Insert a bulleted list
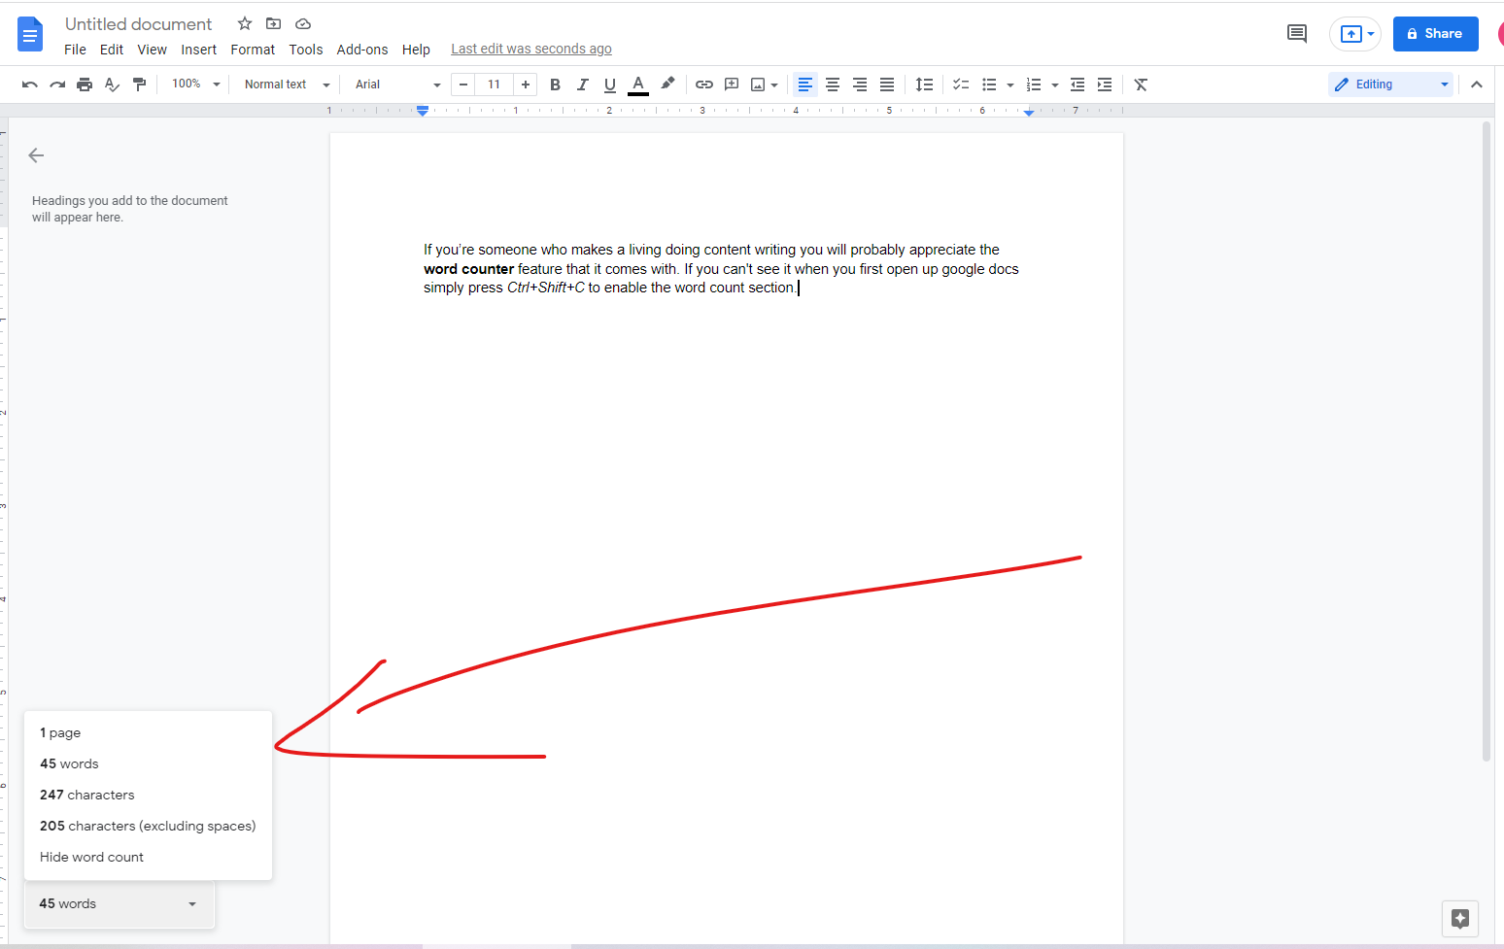This screenshot has width=1504, height=949. [x=989, y=85]
